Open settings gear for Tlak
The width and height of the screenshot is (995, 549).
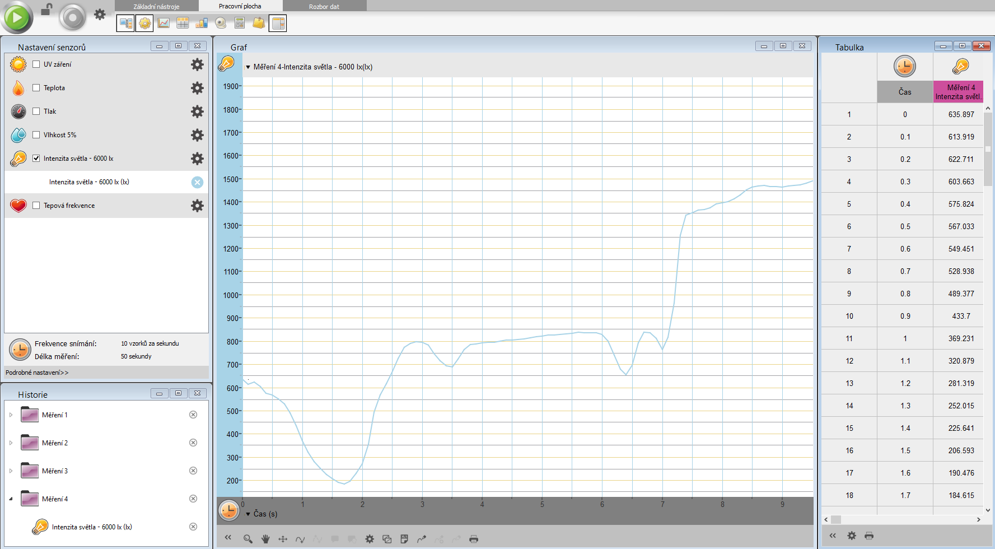pyautogui.click(x=197, y=111)
